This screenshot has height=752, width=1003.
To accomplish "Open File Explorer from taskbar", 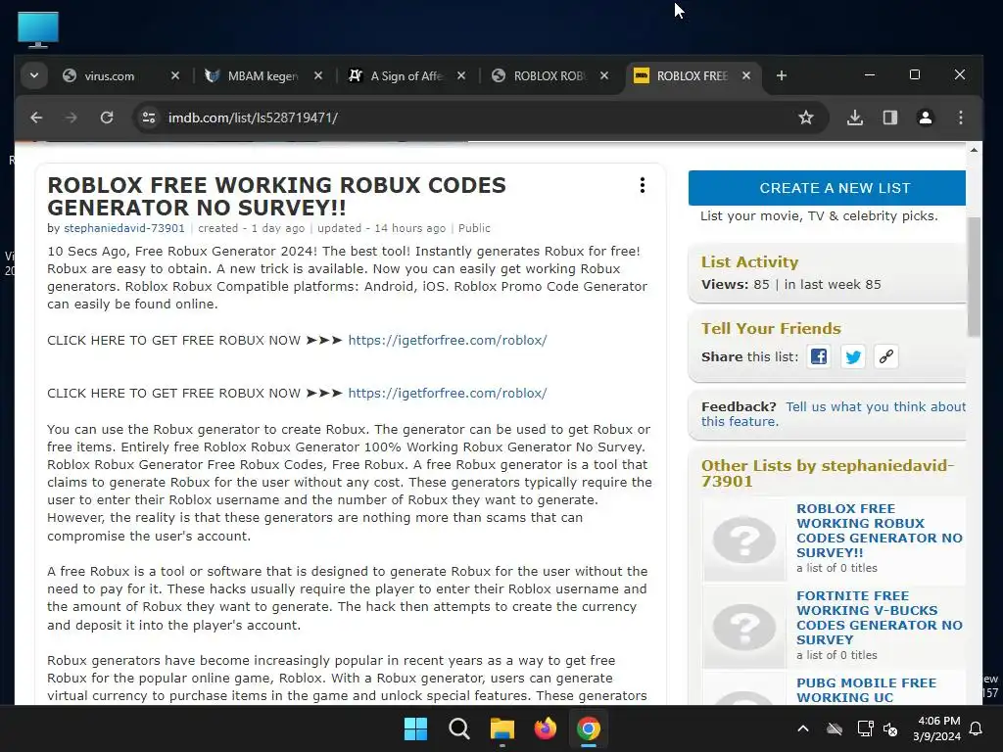I will [502, 728].
